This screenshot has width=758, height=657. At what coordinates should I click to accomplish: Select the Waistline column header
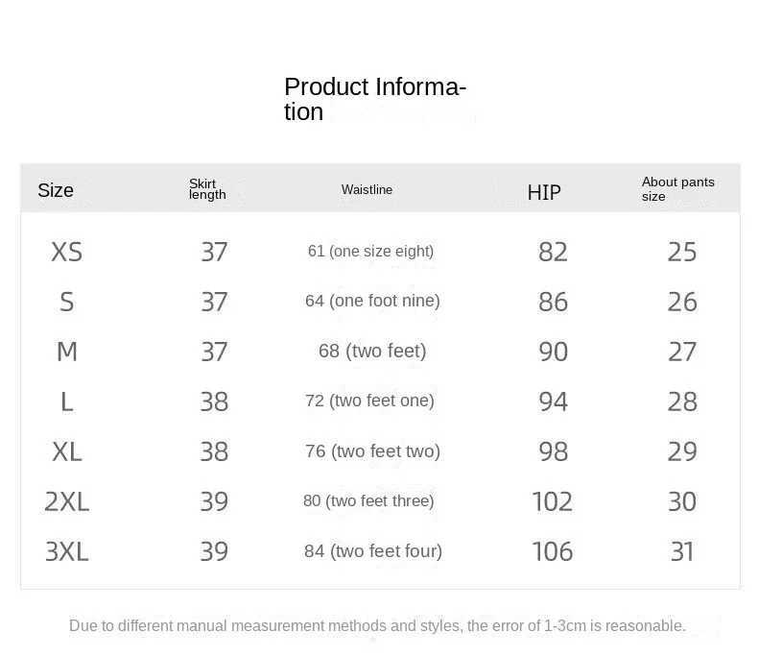tap(367, 190)
